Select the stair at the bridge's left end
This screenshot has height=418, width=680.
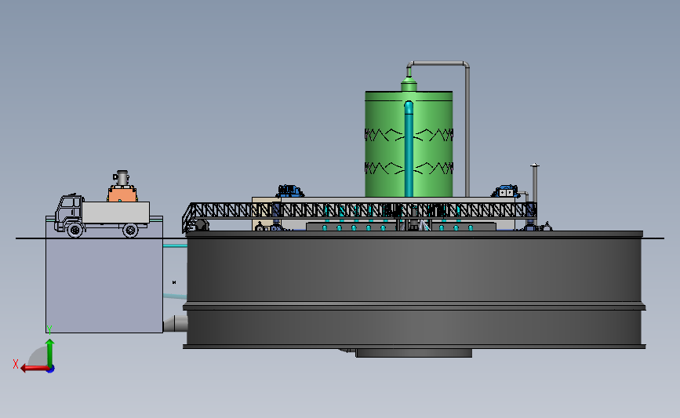(187, 218)
